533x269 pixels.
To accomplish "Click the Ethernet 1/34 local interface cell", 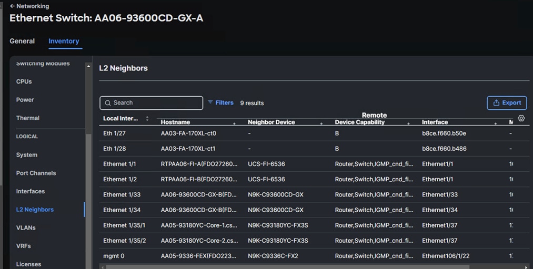I will [x=122, y=210].
